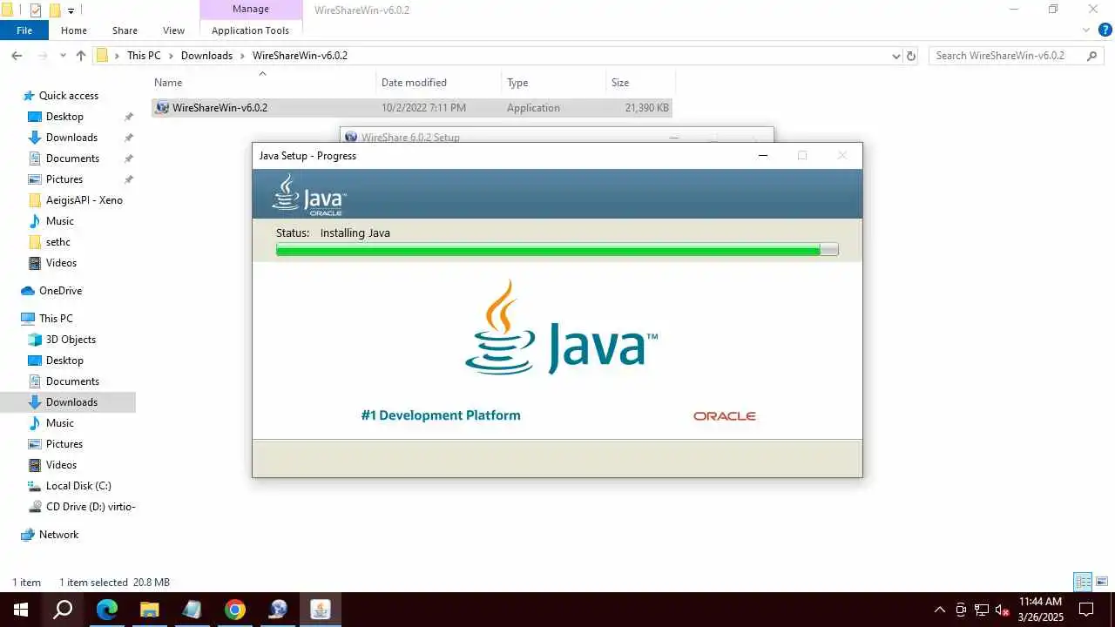
Task: Click the Java installation progress bar
Action: point(557,250)
